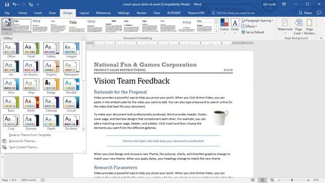Click Save Current Theme
This screenshot has height=183, width=325.
pos(24,147)
